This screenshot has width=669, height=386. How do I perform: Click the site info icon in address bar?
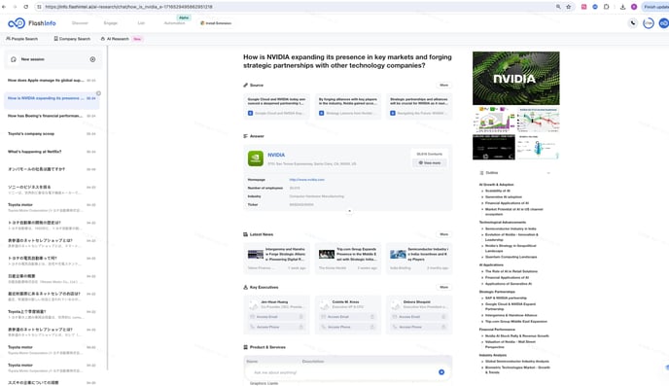(x=39, y=7)
